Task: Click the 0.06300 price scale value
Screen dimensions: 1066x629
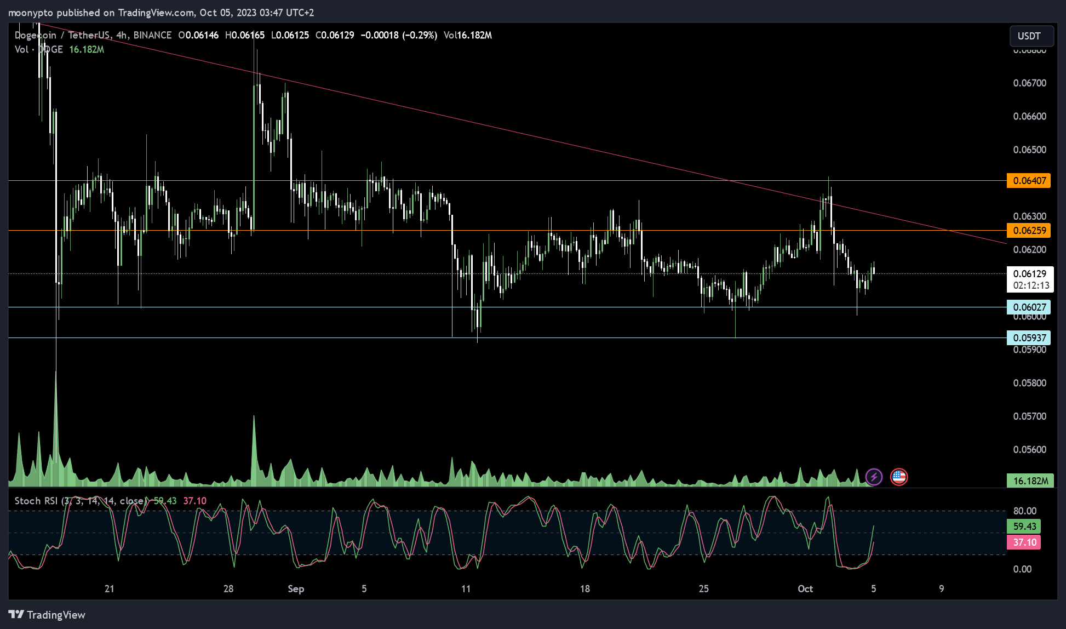Action: [1030, 216]
